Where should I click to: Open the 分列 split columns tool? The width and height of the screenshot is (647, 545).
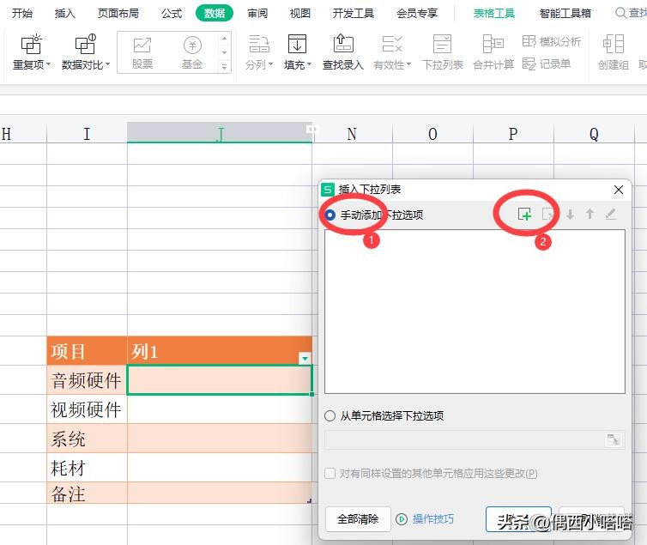coord(259,52)
